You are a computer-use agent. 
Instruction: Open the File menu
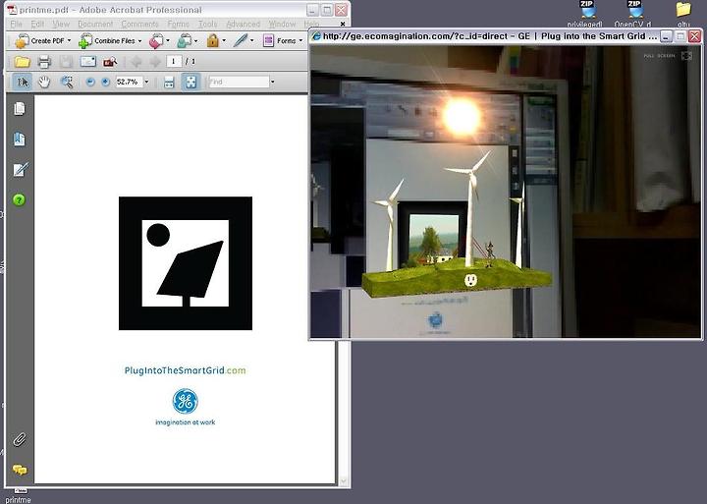click(x=17, y=24)
